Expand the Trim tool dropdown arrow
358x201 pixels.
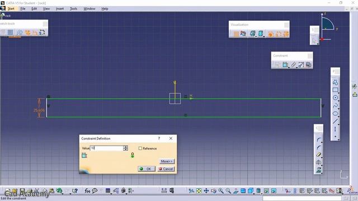tap(322, 157)
